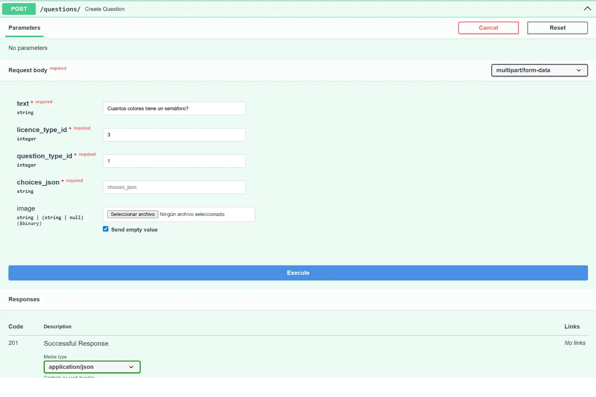596x397 pixels.
Task: Reset the request body form
Action: pos(557,28)
